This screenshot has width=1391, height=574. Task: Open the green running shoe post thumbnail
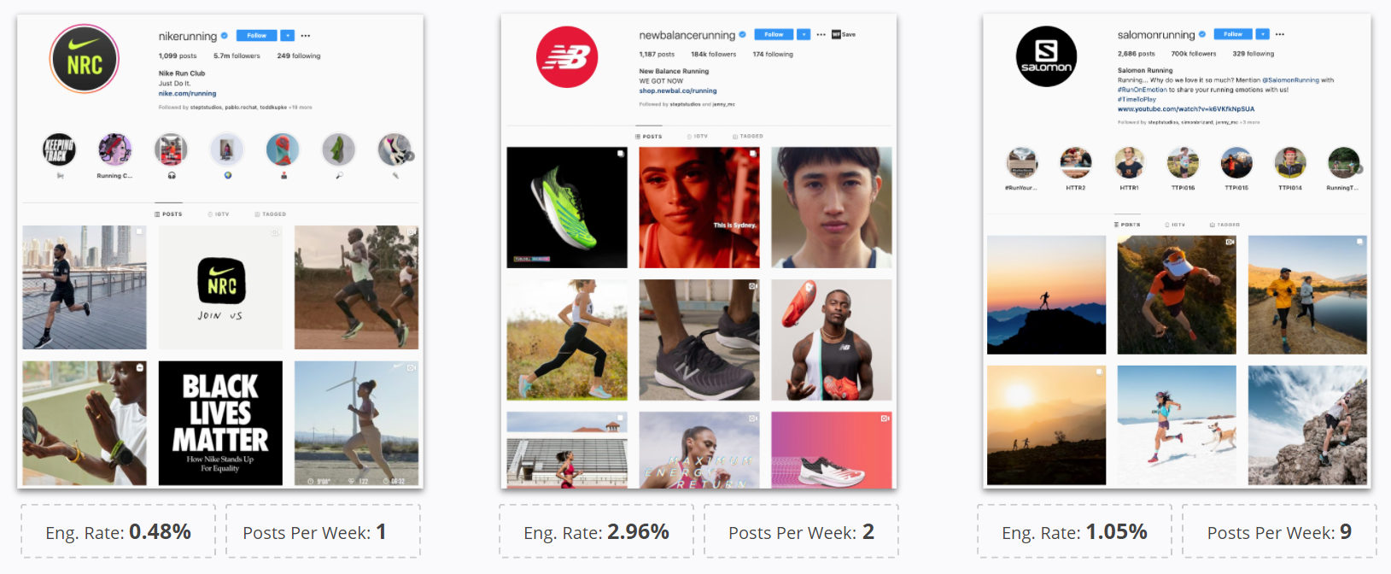(x=567, y=208)
